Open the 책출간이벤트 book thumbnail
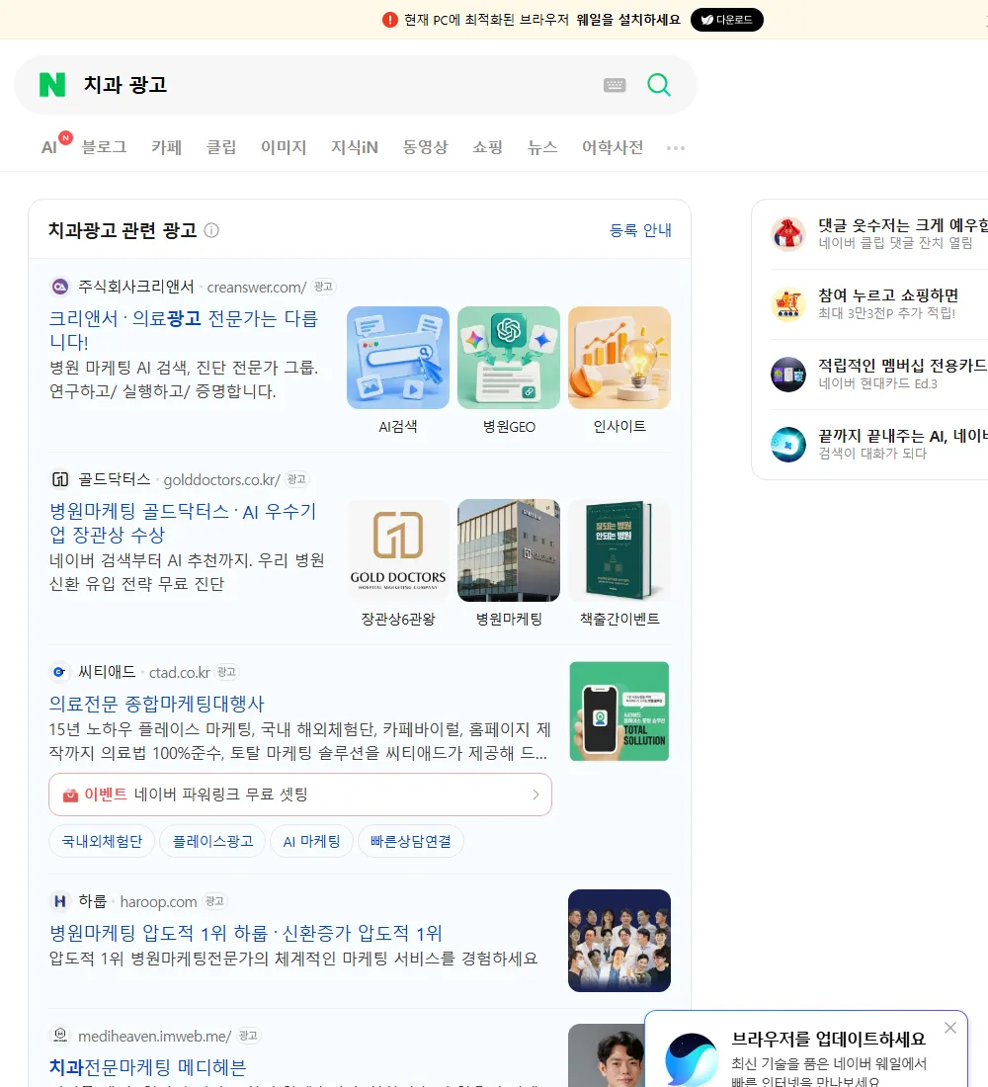Viewport: 988px width, 1087px height. (x=619, y=550)
